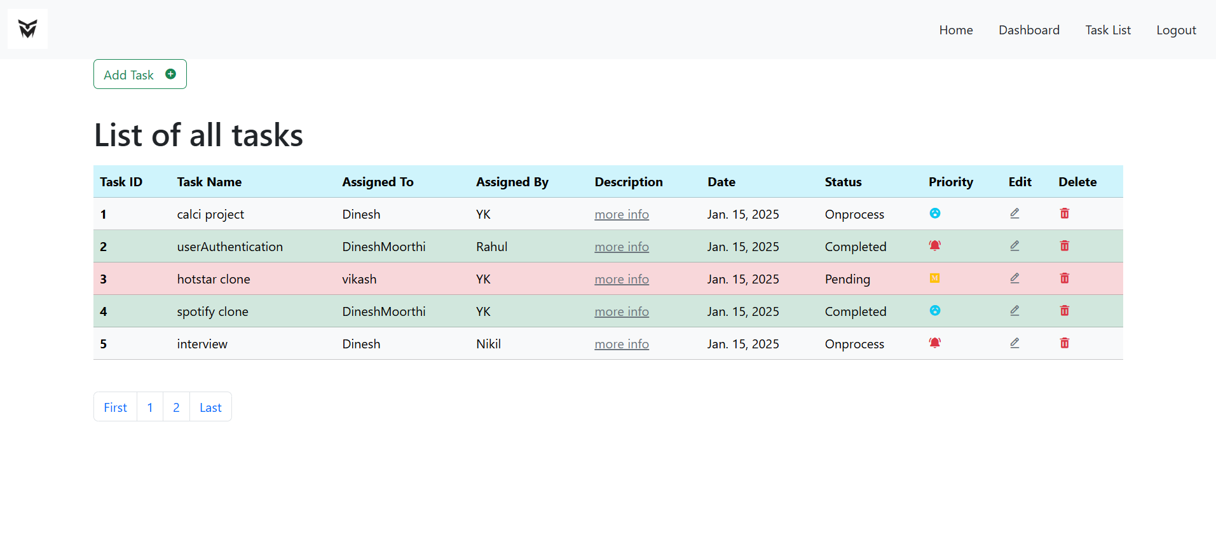
Task: Go to First page in pagination
Action: 115,407
